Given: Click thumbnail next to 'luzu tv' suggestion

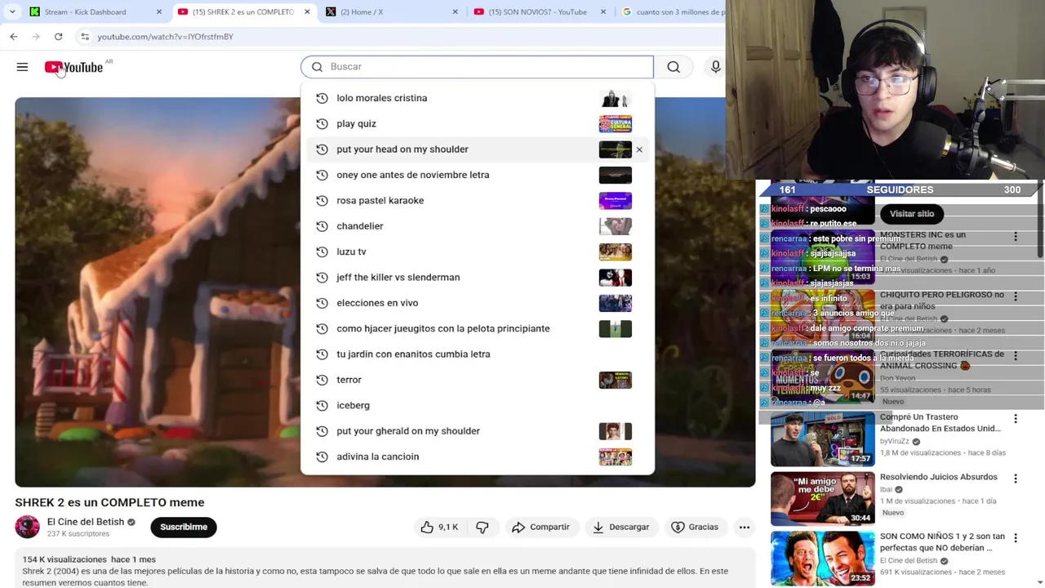Looking at the screenshot, I should coord(615,252).
